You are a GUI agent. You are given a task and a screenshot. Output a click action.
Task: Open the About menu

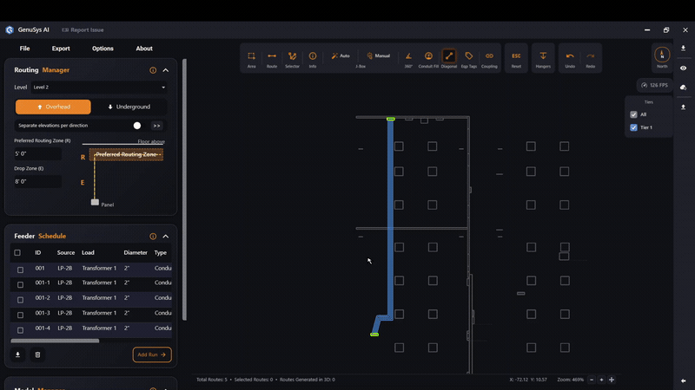pos(144,49)
